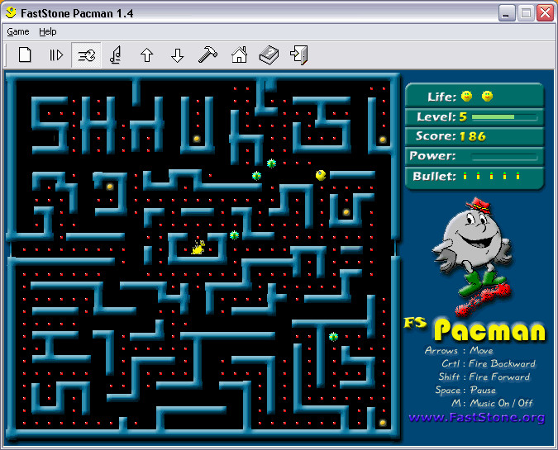Image resolution: width=558 pixels, height=450 pixels.
Task: Click the yellow cat creature in center box
Action: 198,248
